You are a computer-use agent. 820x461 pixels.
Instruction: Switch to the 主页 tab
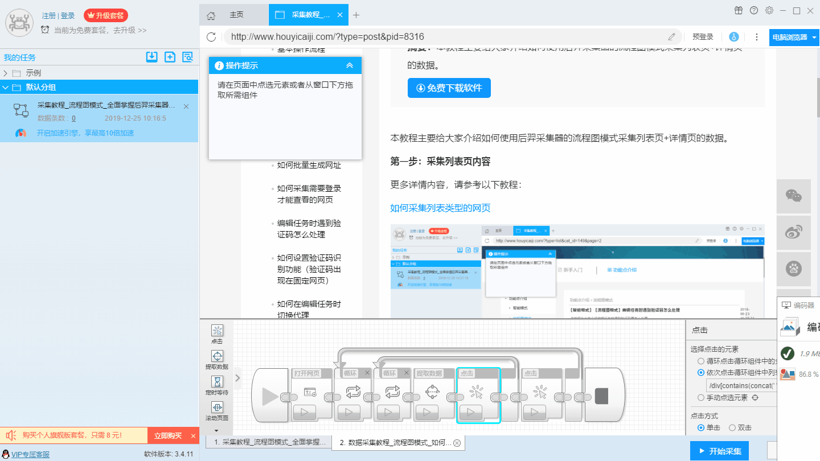click(233, 15)
